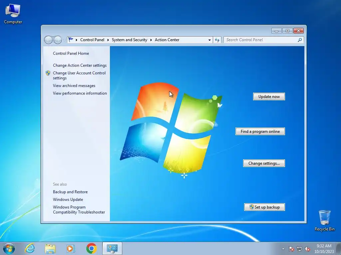Open View performance information link
Viewport: 341px width, 255px height.
80,93
